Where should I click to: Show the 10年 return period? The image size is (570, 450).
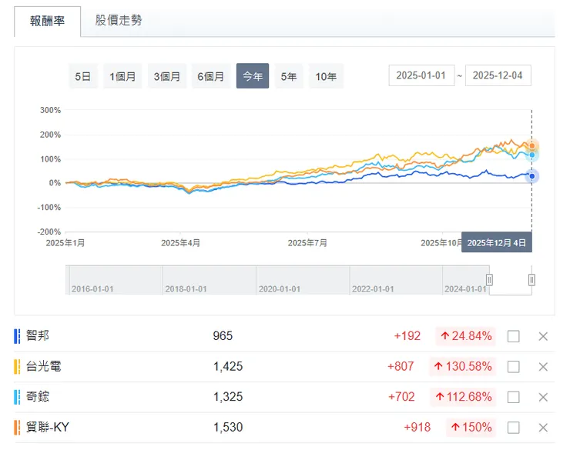[x=326, y=76]
